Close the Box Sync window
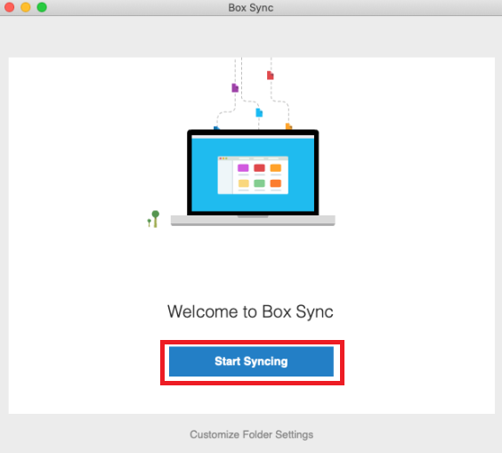 [x=10, y=7]
